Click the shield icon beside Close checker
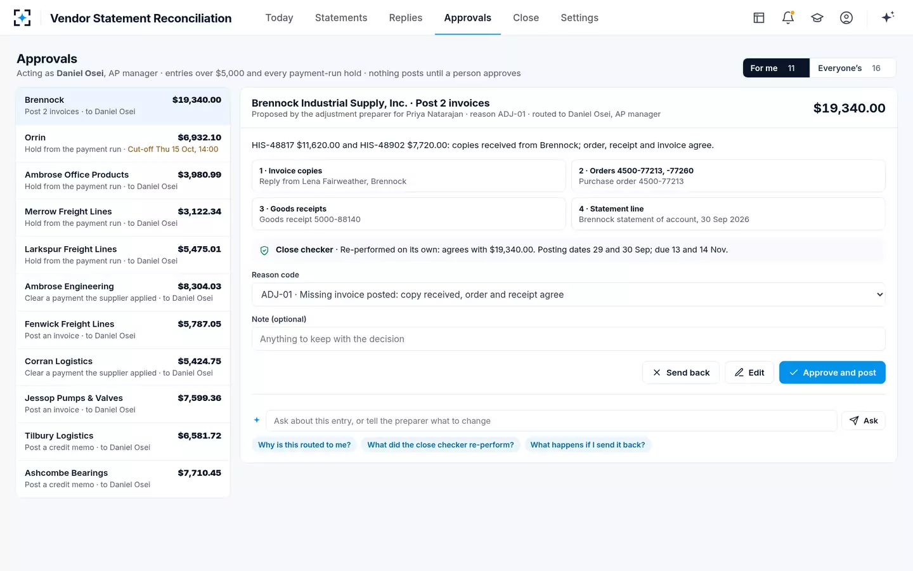The height and width of the screenshot is (571, 913). (x=264, y=250)
